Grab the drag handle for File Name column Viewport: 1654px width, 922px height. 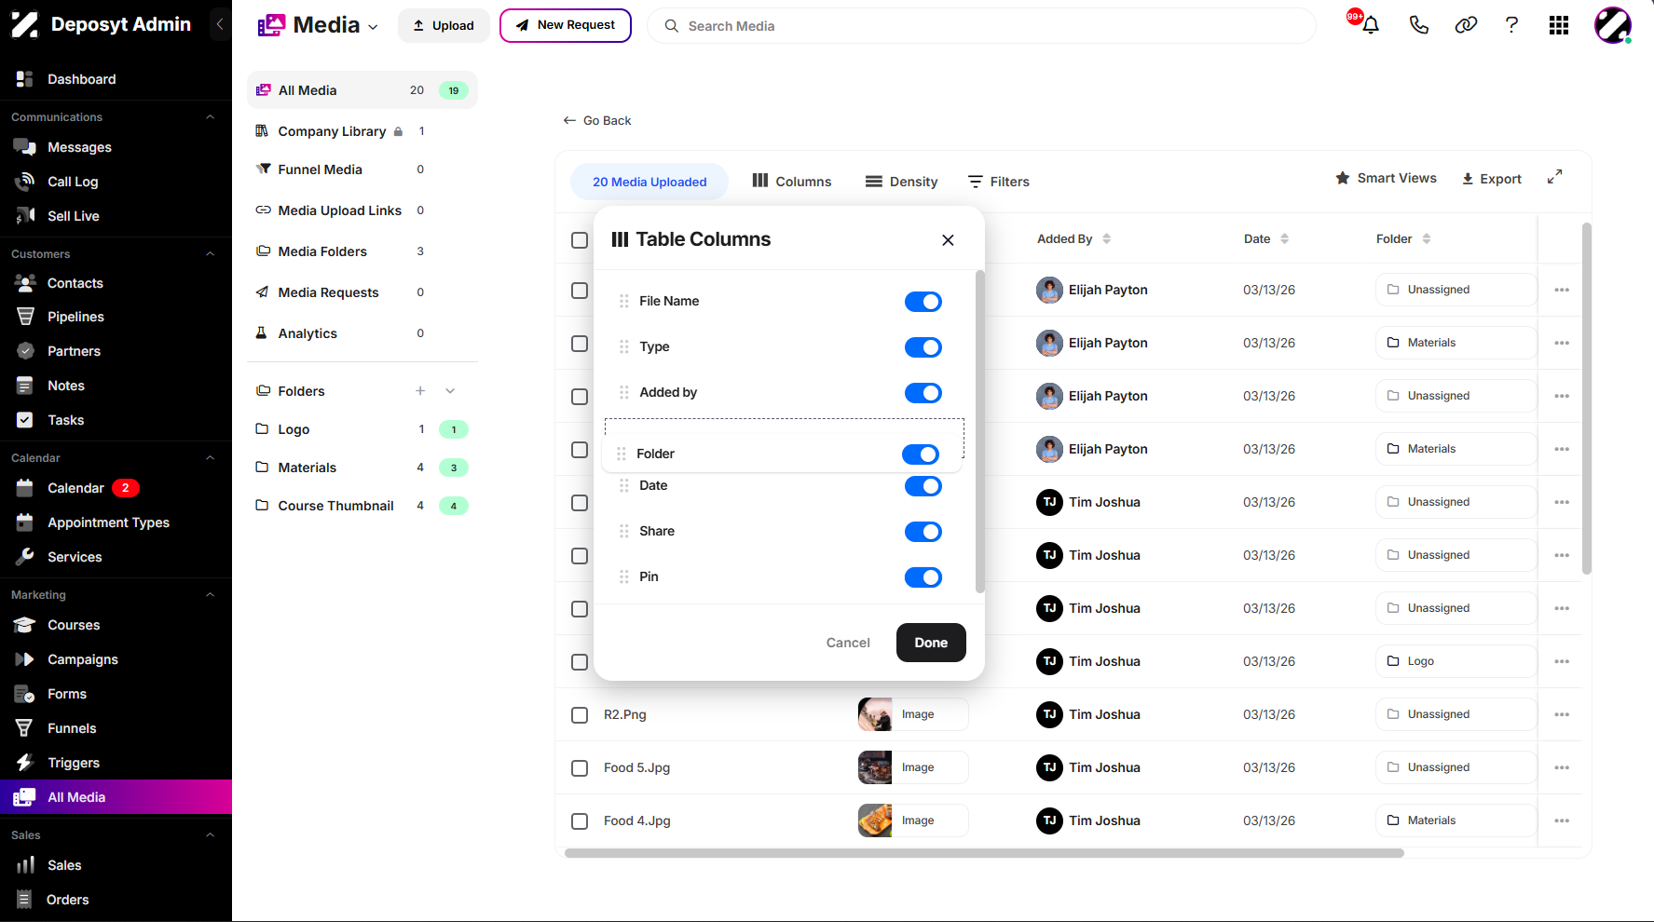[x=624, y=301]
